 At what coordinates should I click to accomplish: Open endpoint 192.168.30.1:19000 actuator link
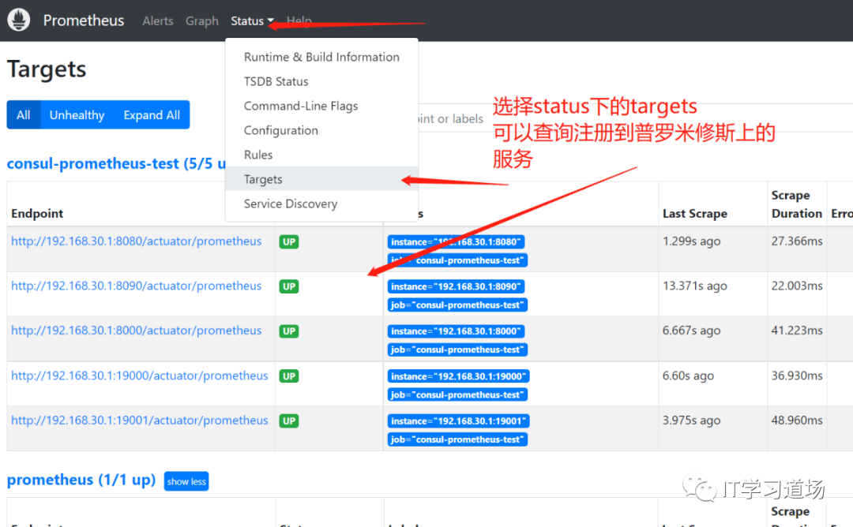[x=139, y=376]
